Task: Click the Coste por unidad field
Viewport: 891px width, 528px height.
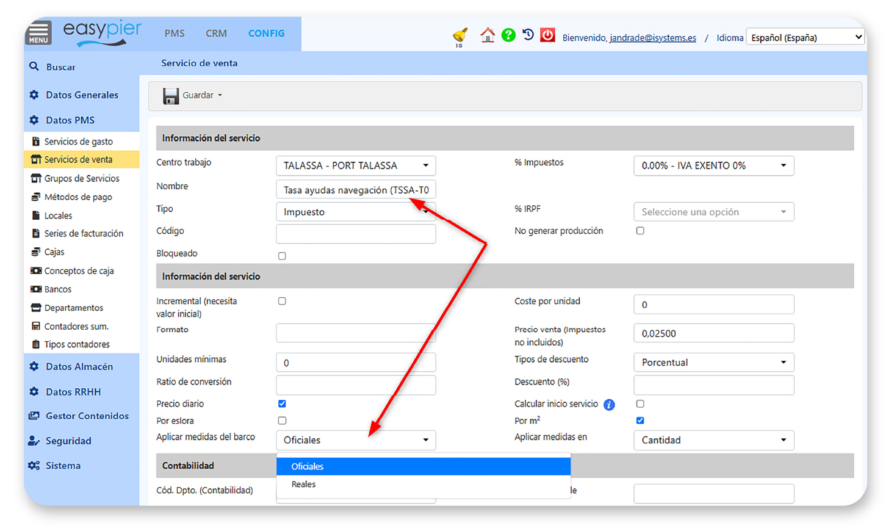Action: [714, 305]
